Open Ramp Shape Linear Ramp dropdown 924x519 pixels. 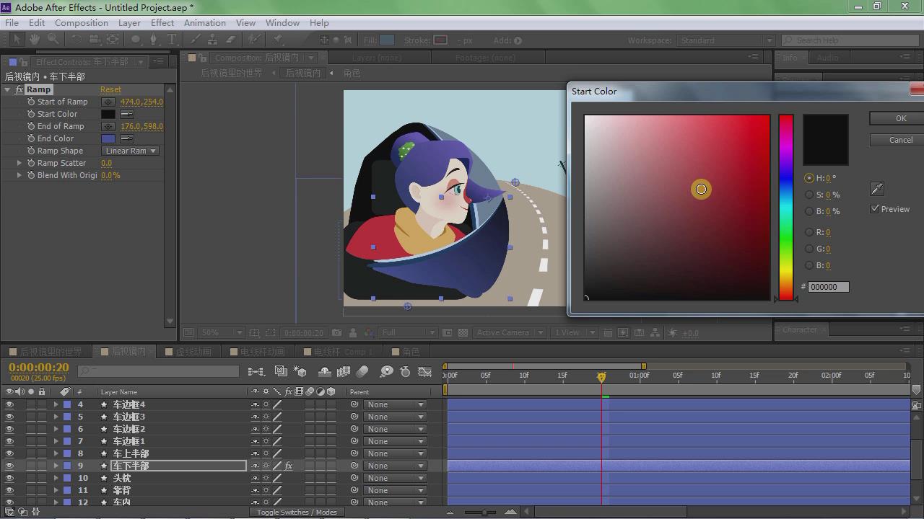pyautogui.click(x=131, y=151)
